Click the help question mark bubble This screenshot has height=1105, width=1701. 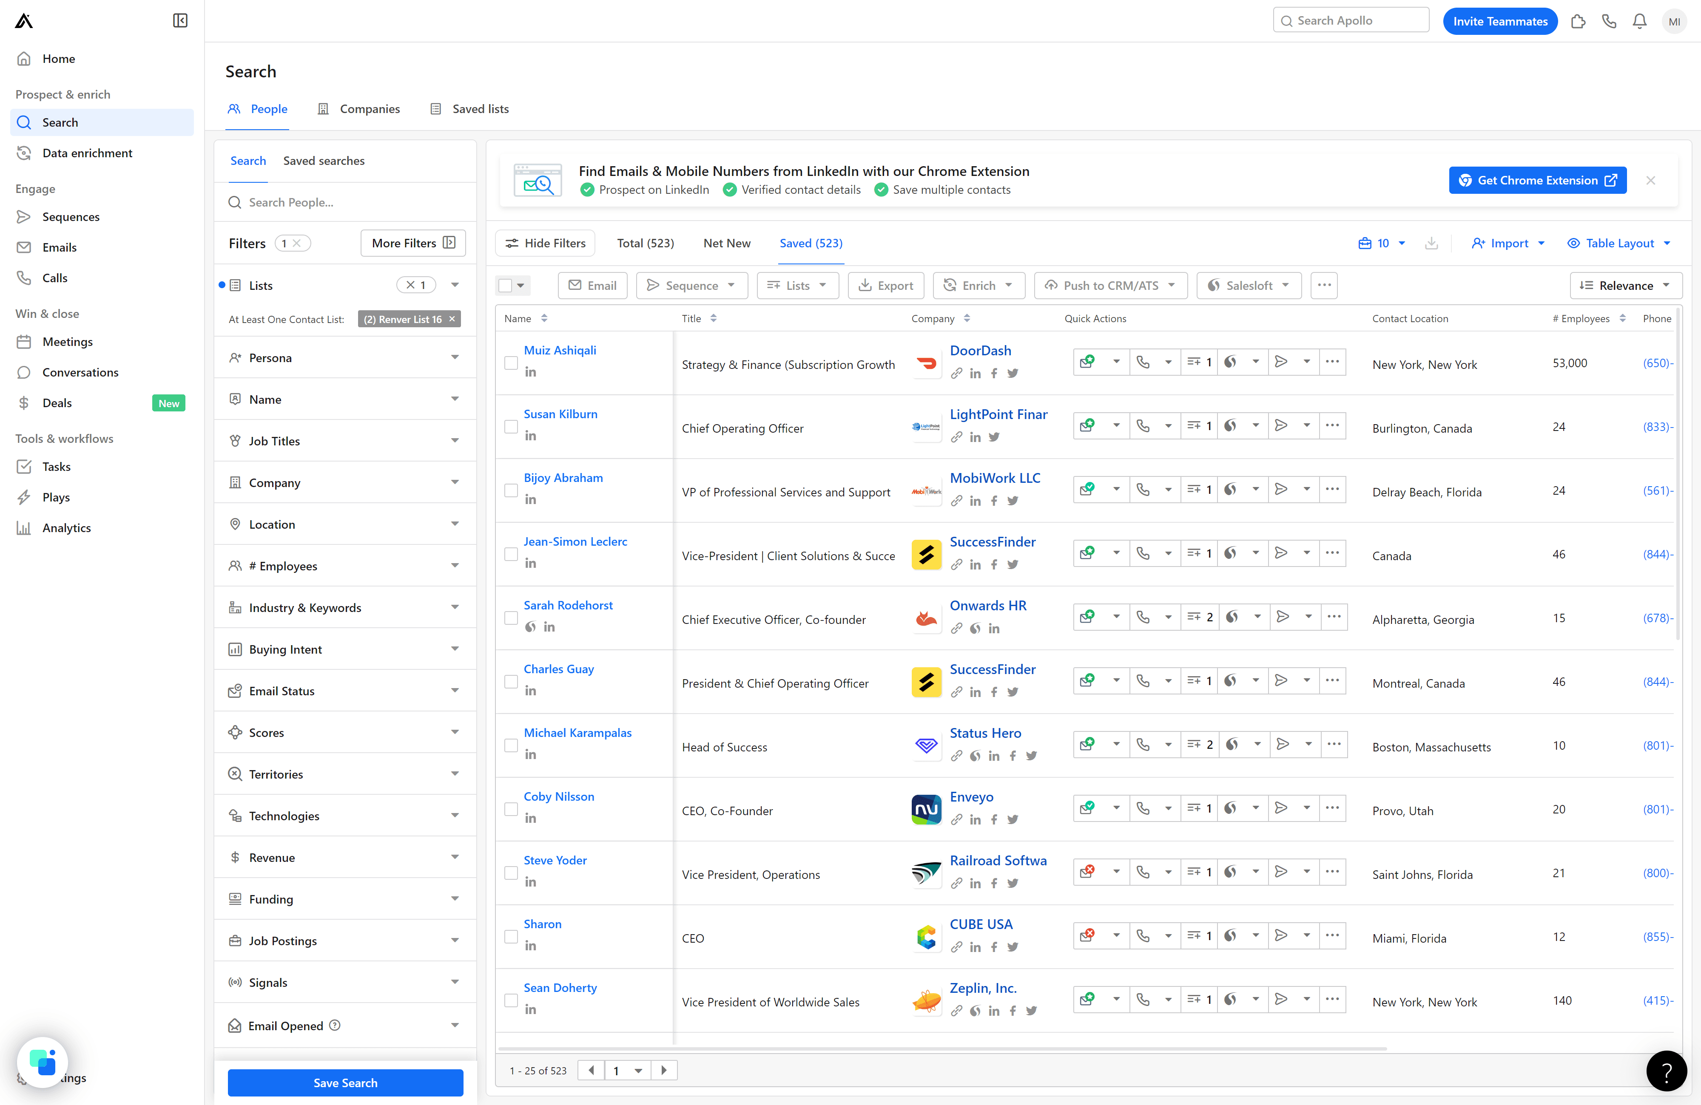(x=1666, y=1071)
